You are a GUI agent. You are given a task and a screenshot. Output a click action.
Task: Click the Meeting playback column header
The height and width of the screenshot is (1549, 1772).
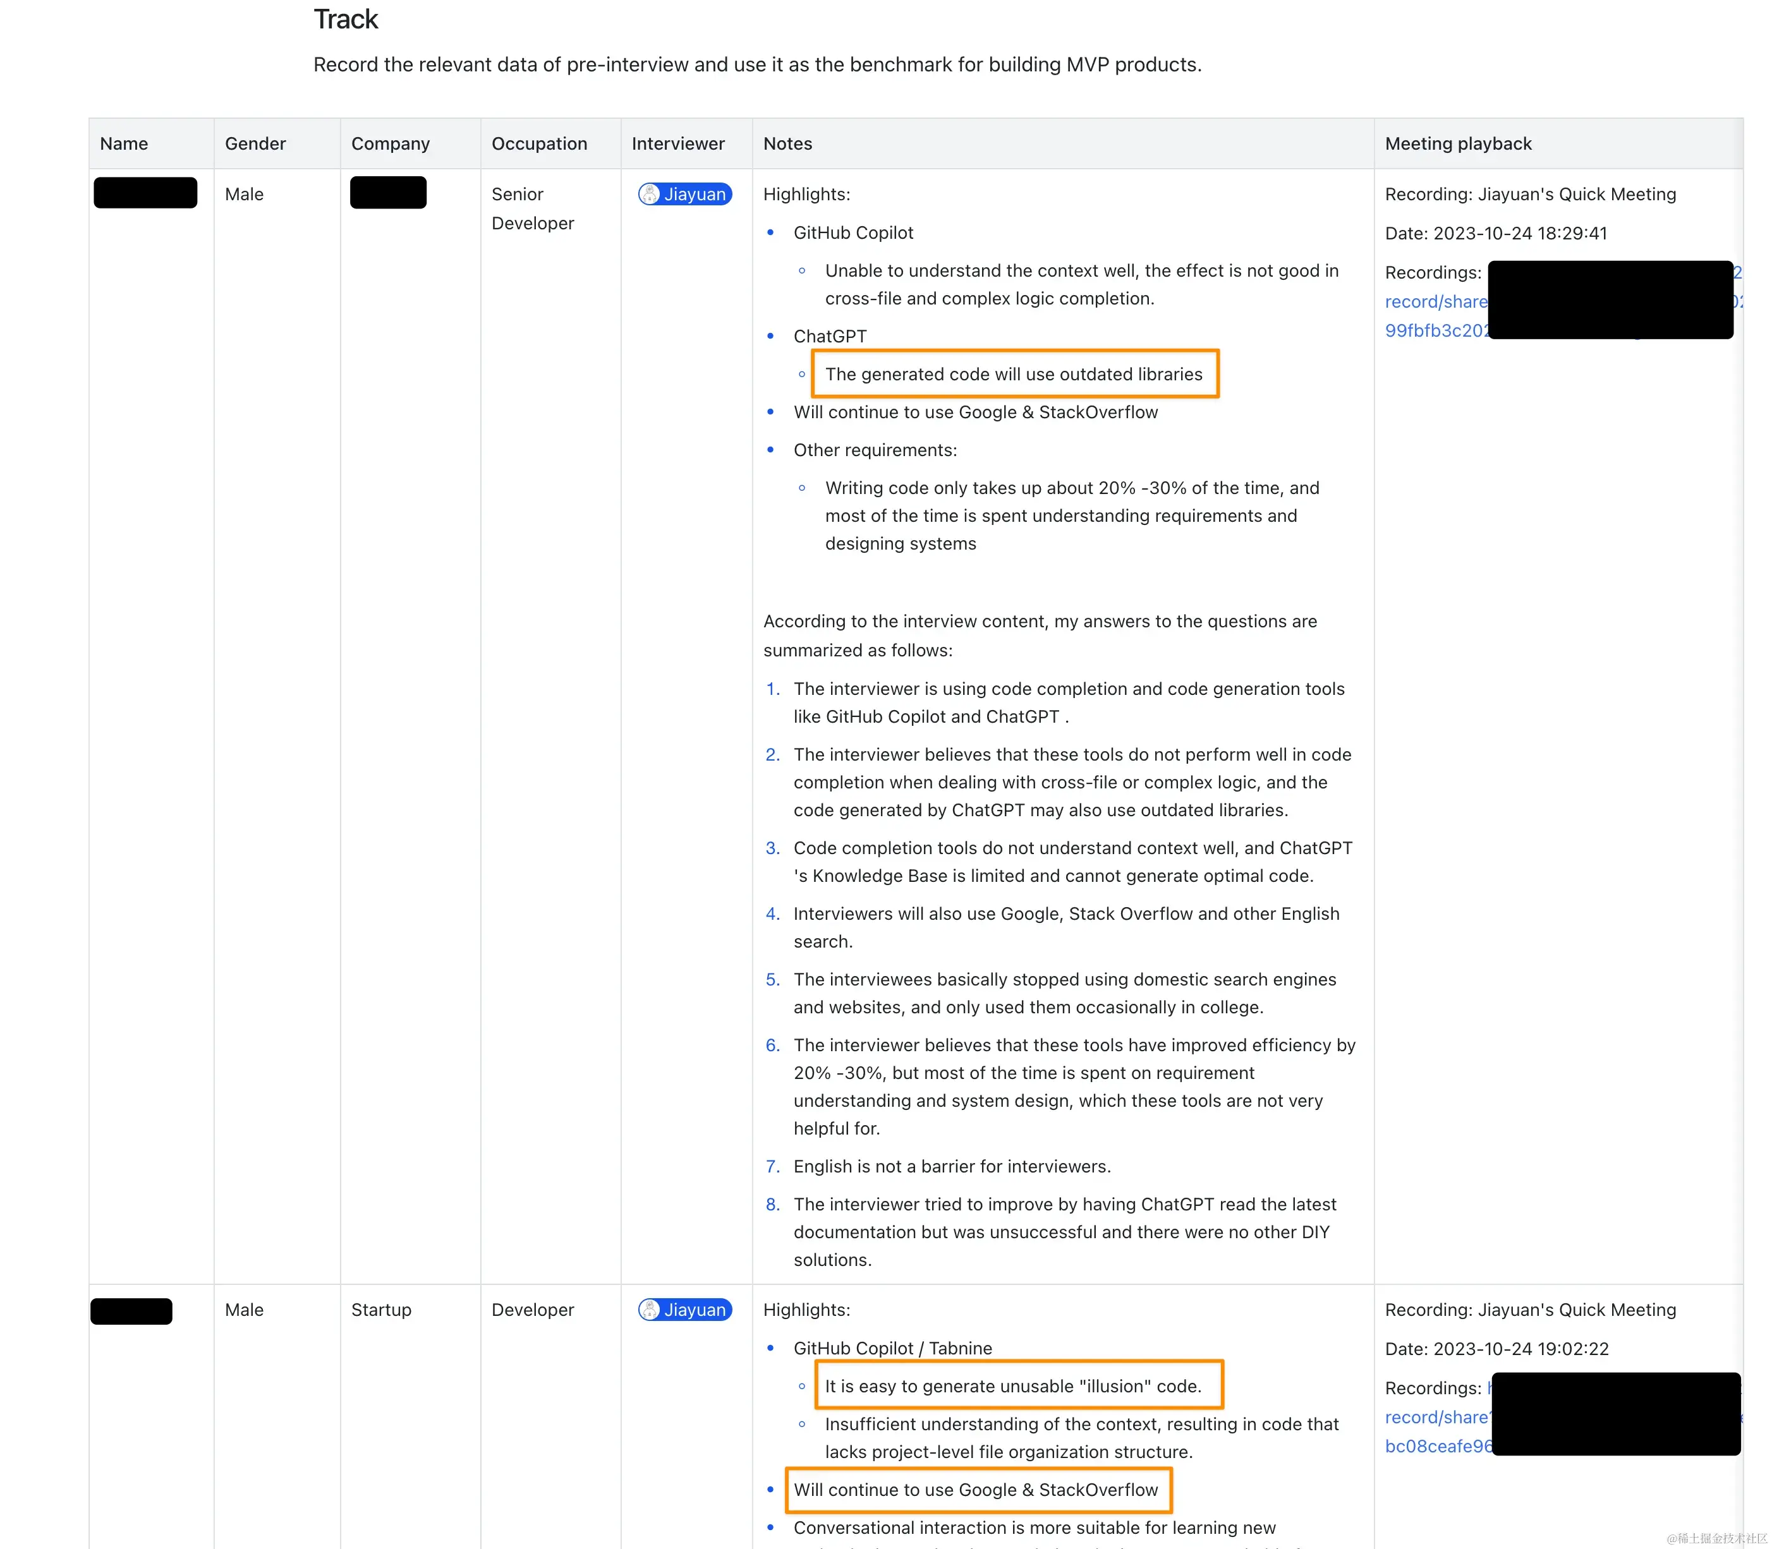[1458, 143]
